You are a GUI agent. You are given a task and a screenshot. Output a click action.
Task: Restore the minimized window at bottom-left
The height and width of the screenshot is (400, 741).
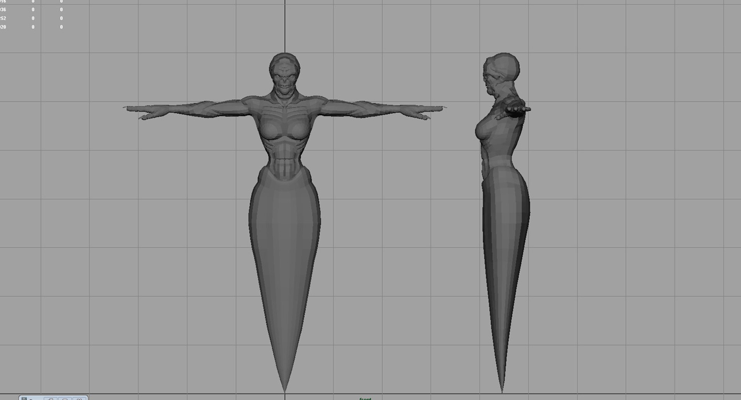point(51,399)
